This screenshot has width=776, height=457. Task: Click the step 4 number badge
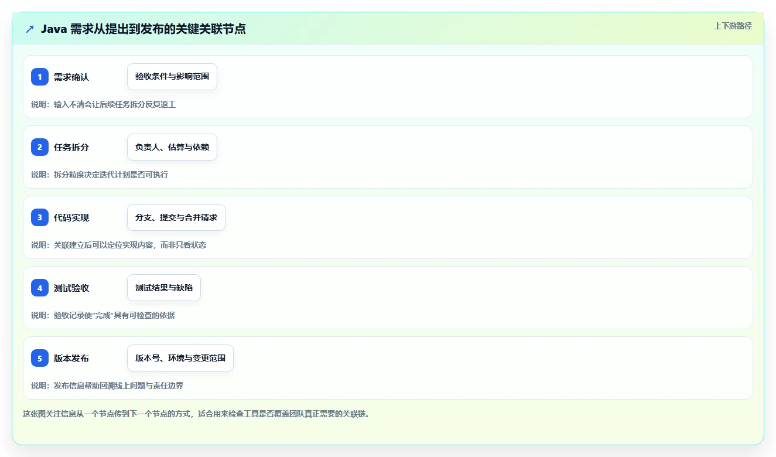coord(40,288)
